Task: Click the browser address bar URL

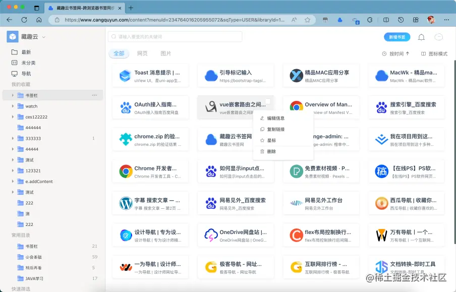Action: [175, 20]
